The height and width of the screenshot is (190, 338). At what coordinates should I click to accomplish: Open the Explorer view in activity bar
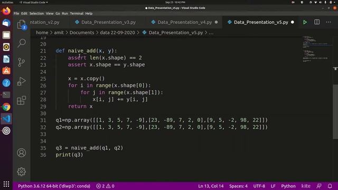pos(21,25)
